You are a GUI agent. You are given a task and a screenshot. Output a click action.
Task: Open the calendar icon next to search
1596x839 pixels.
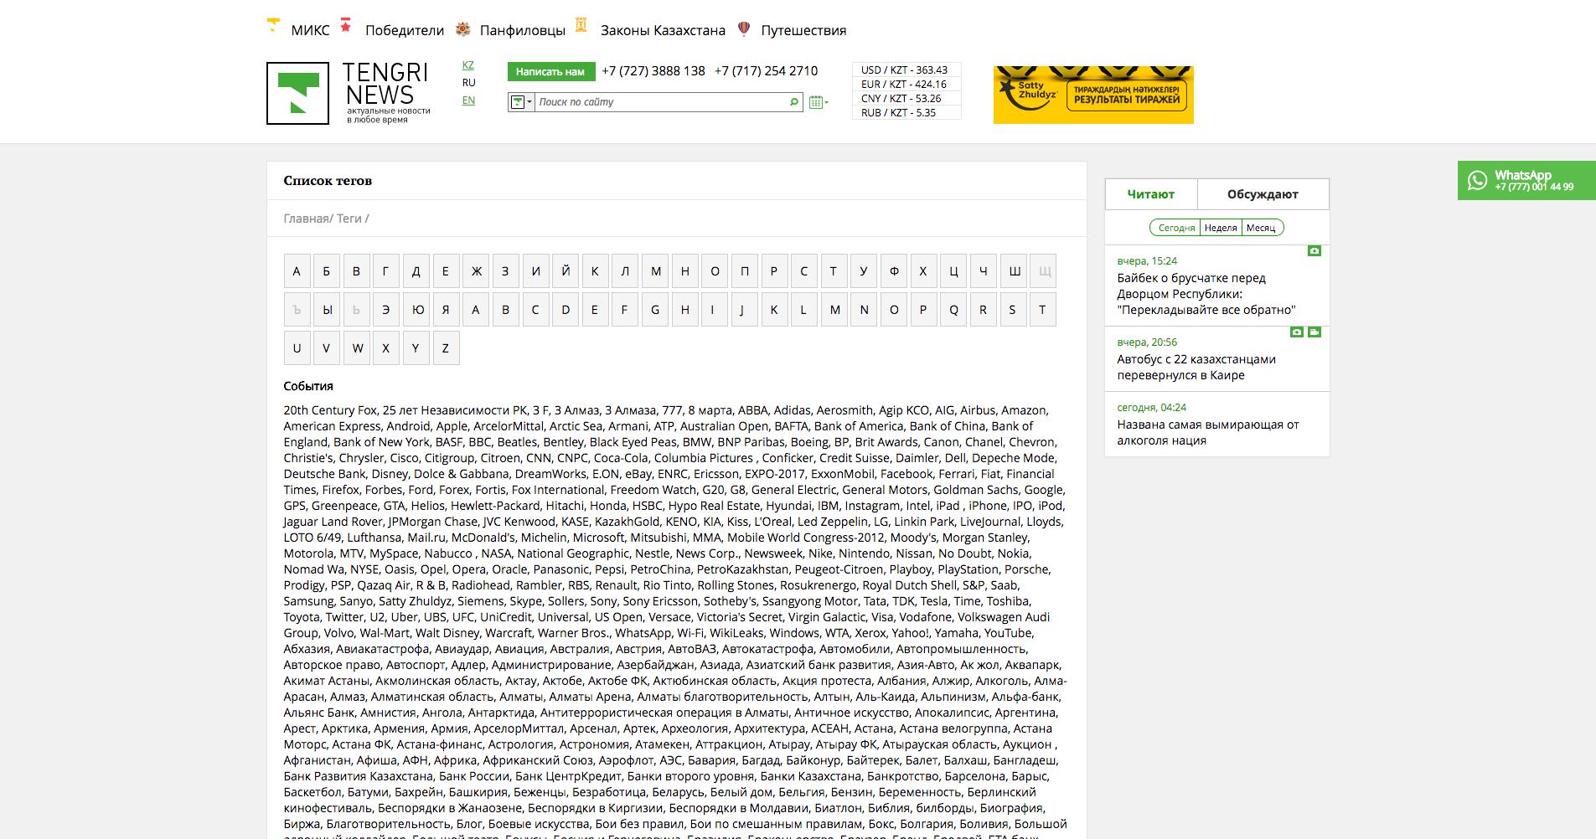tap(818, 102)
